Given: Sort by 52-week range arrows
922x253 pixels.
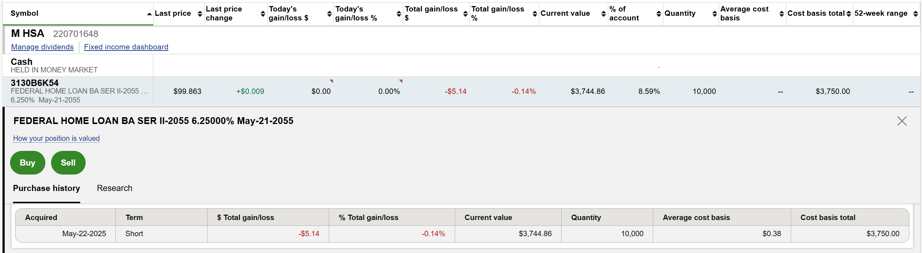Looking at the screenshot, I should pyautogui.click(x=916, y=14).
